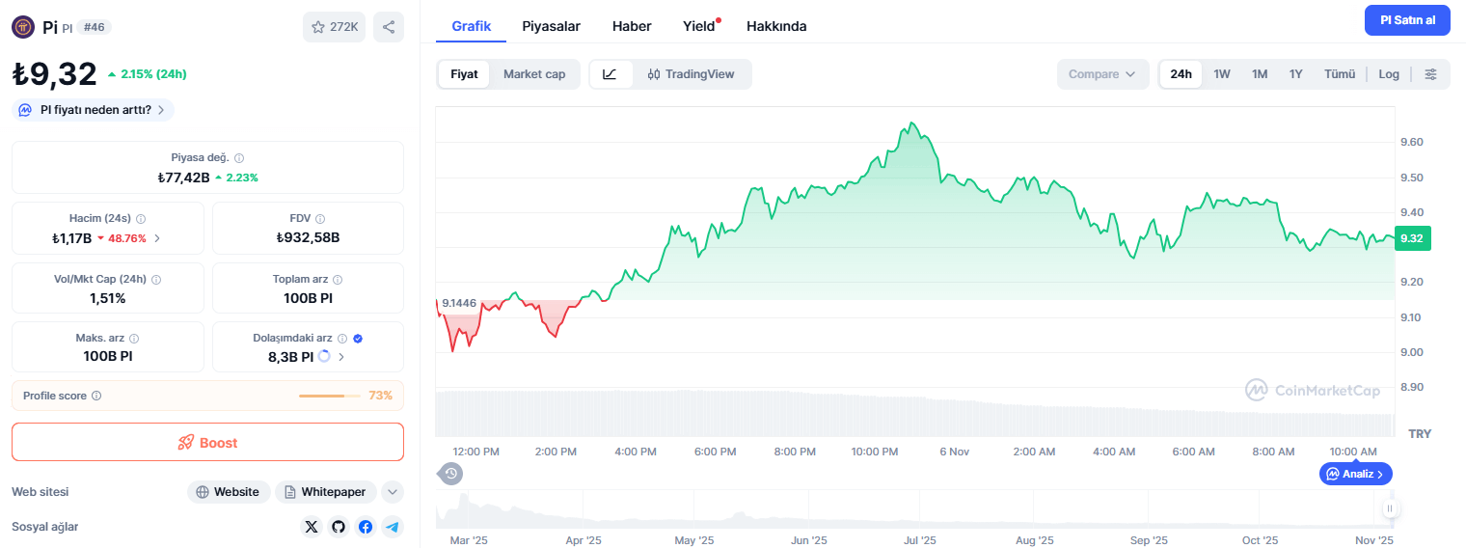Viewport: 1466px width, 548px height.
Task: Set chart range to 1W
Action: pos(1222,74)
